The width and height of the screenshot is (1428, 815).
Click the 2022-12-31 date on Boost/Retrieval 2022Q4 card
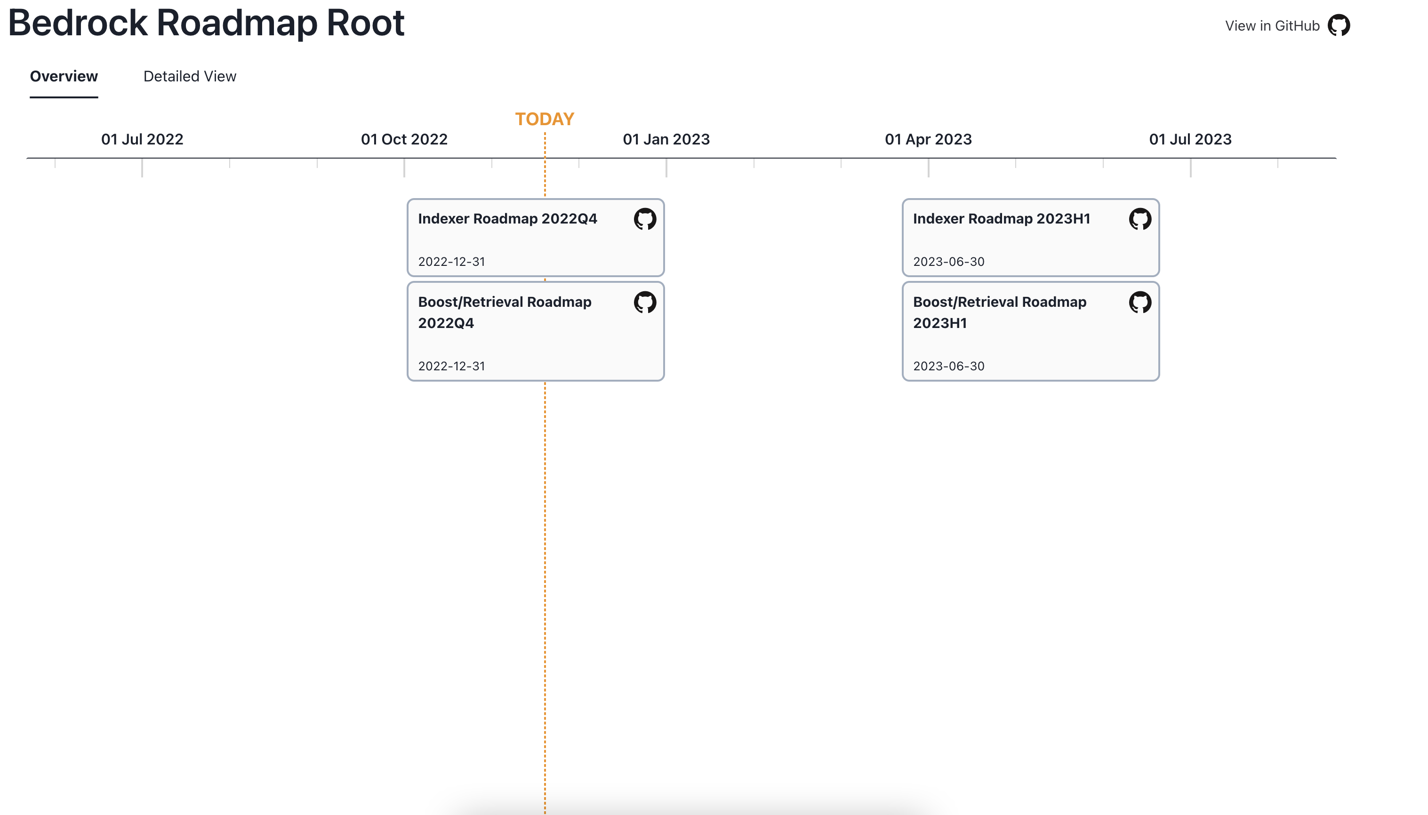tap(451, 366)
